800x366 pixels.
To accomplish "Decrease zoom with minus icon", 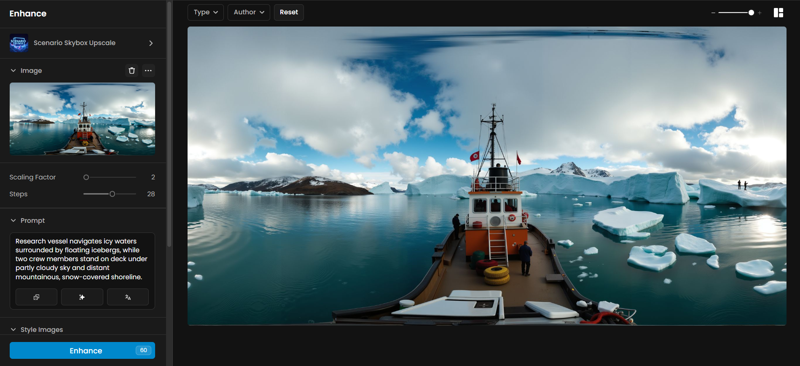I will (x=713, y=13).
